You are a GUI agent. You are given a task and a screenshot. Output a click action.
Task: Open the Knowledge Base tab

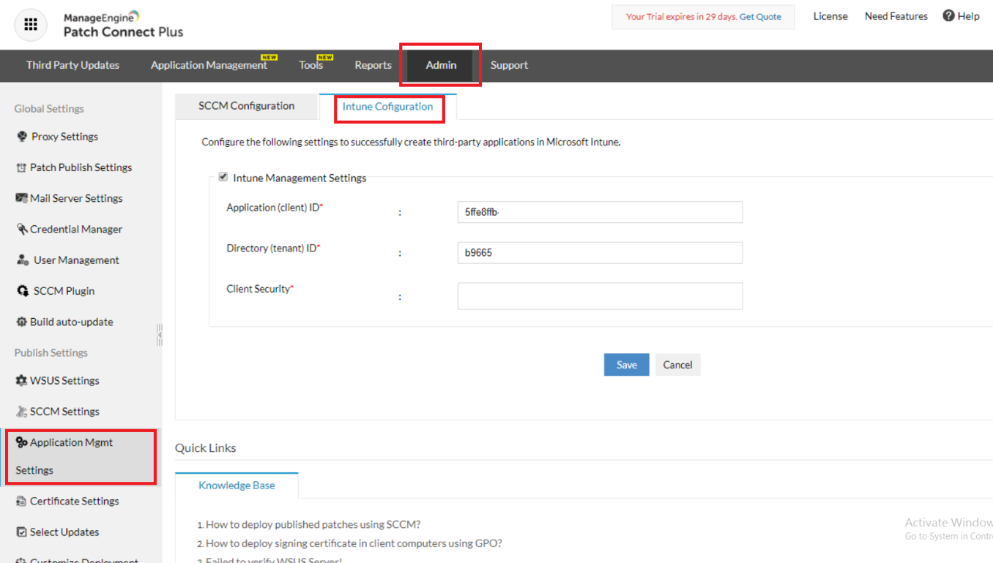point(237,485)
